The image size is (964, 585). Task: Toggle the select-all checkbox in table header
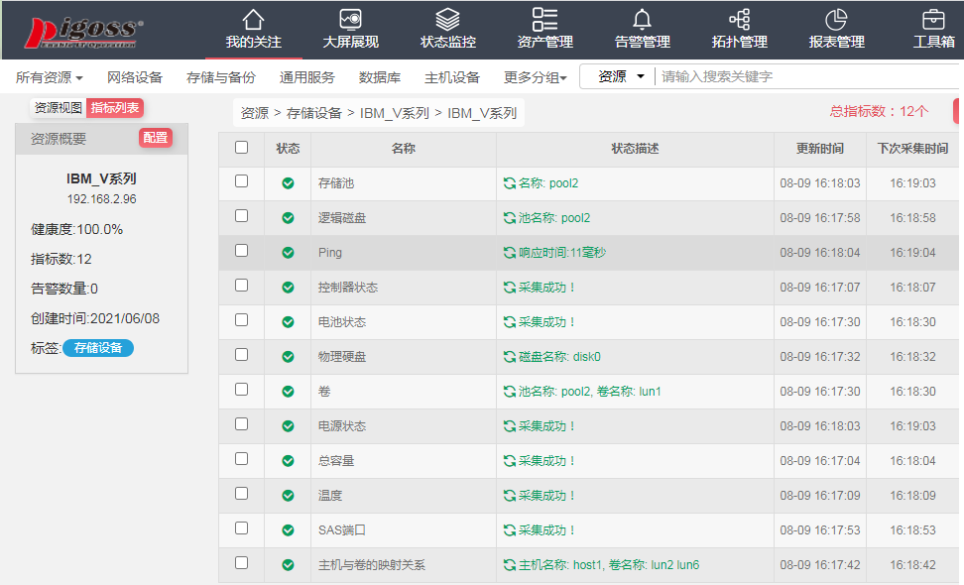(239, 149)
